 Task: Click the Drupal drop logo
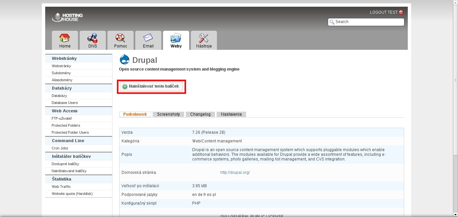125,60
